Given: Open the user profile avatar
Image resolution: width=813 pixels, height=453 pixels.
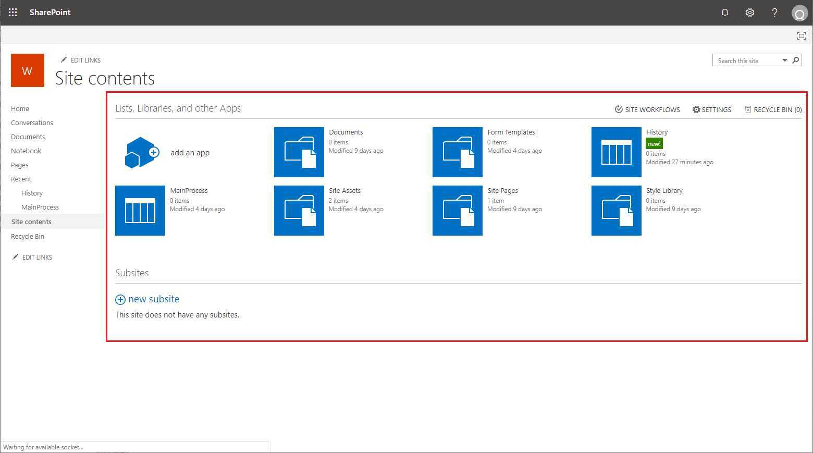Looking at the screenshot, I should (799, 13).
